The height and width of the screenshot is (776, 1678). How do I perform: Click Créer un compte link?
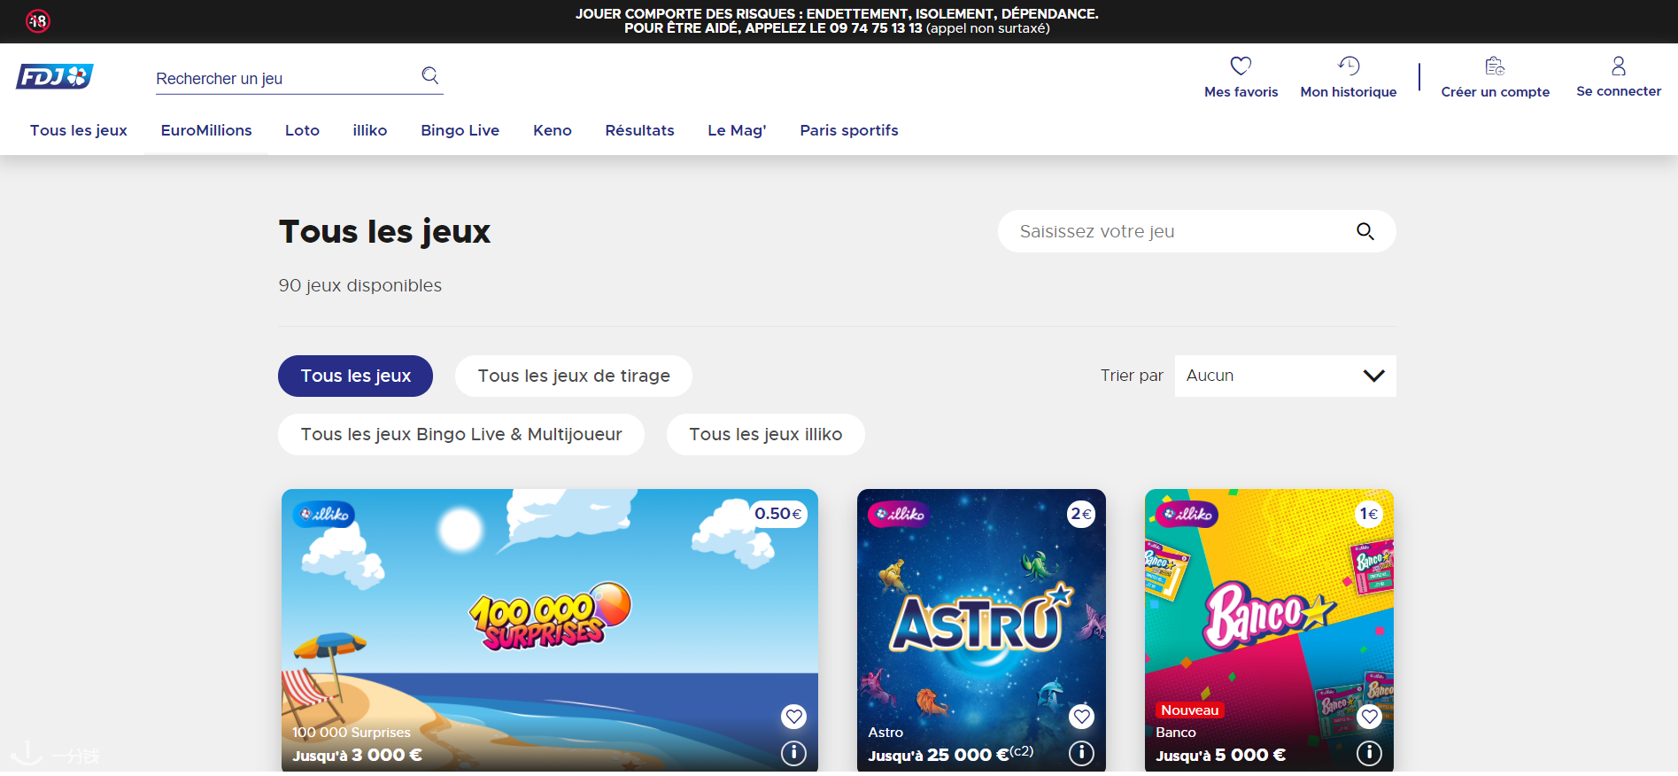1496,92
